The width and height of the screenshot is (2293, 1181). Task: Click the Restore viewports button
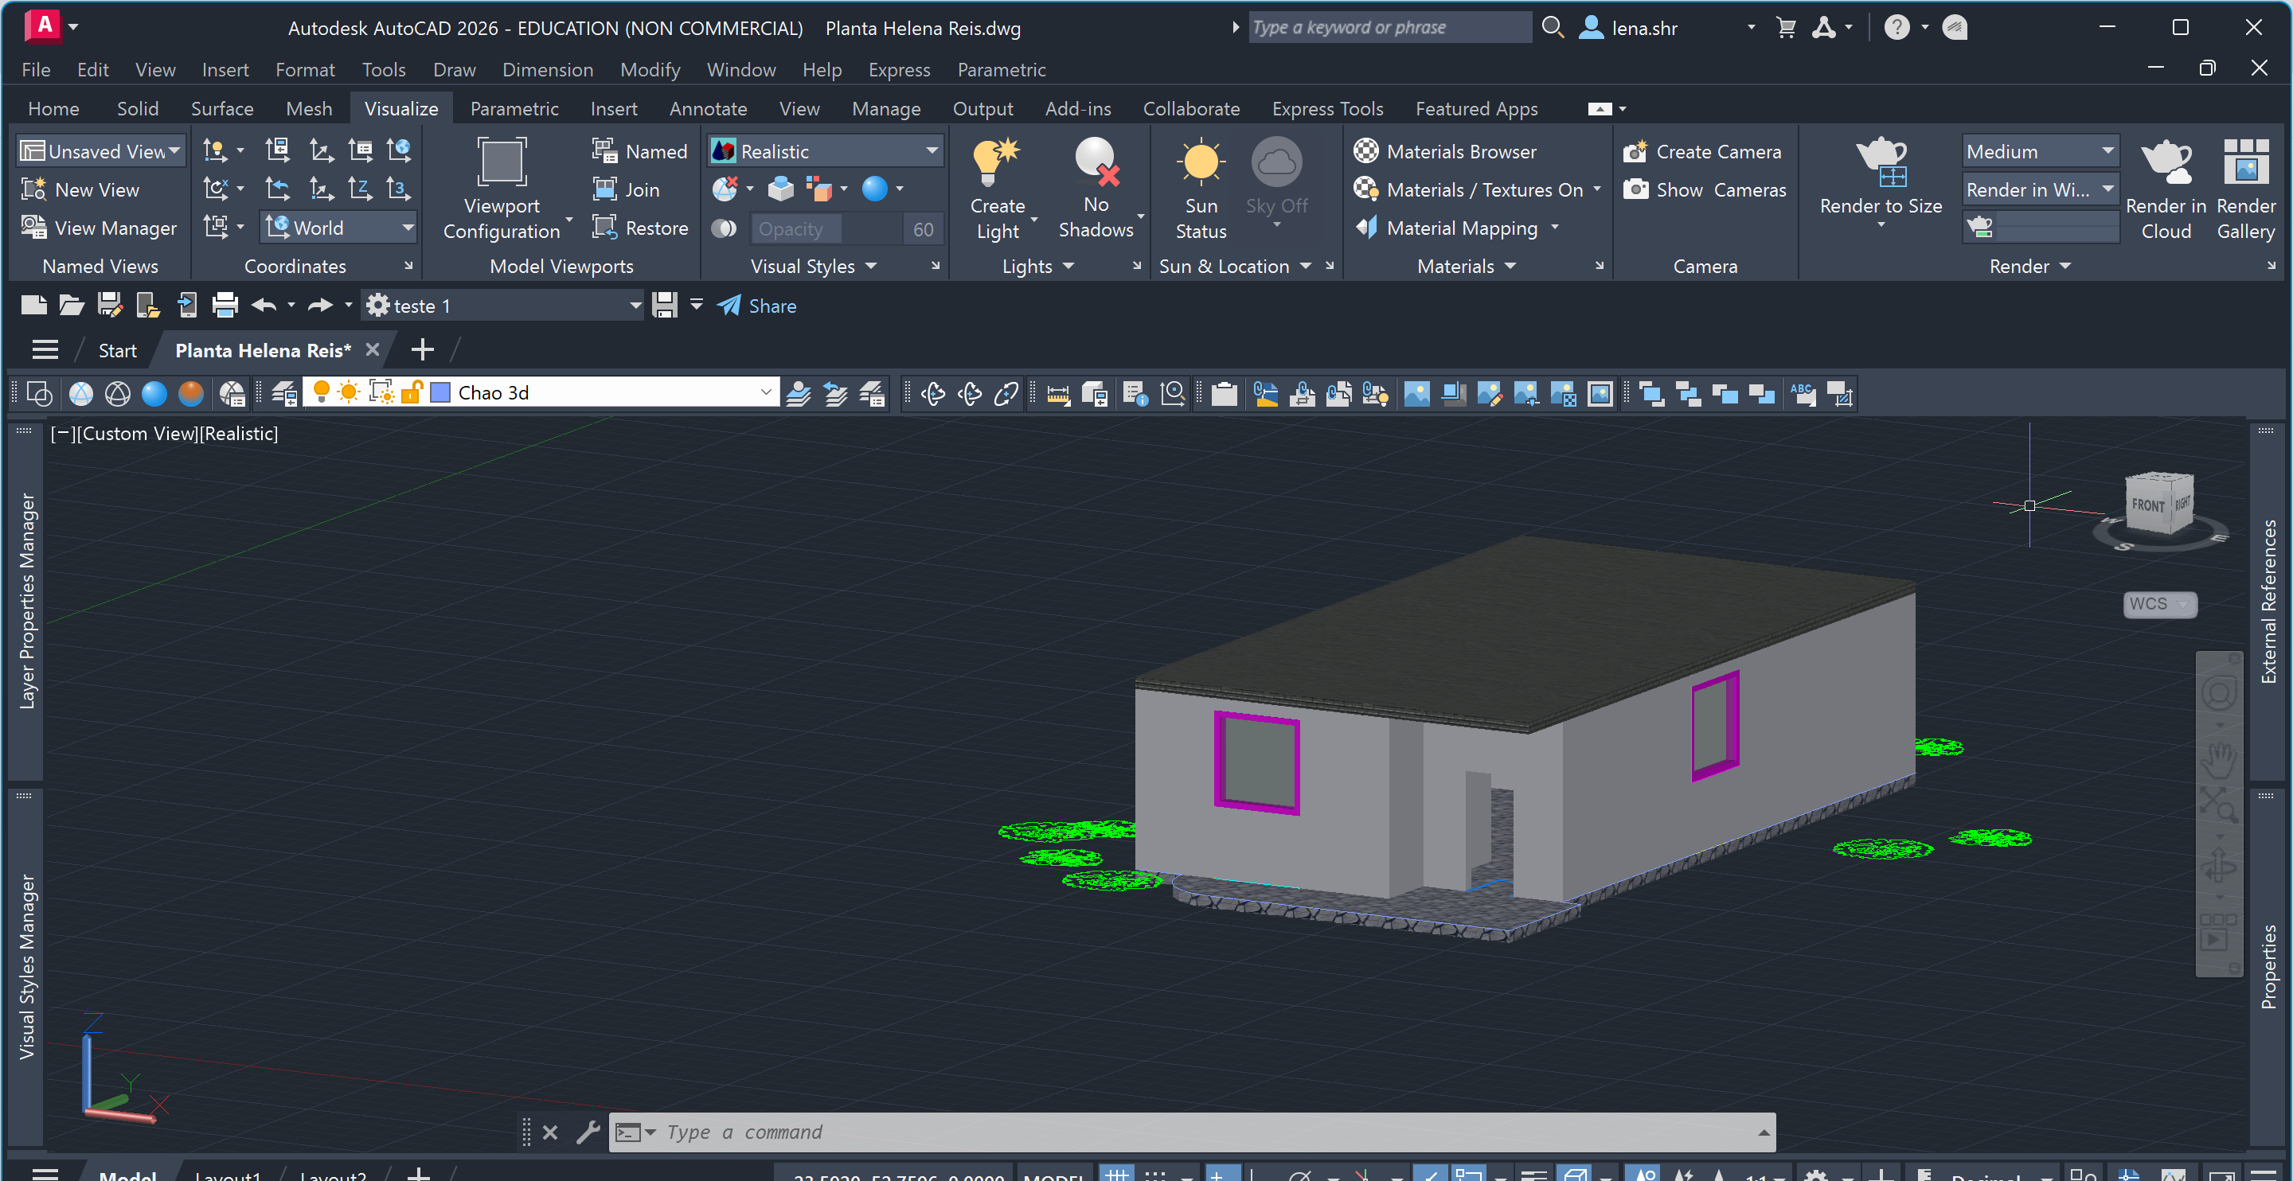[x=640, y=228]
